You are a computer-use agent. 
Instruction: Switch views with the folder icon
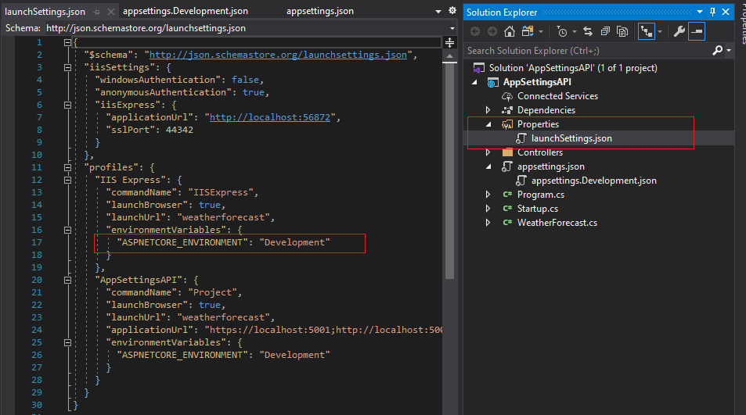pyautogui.click(x=528, y=31)
